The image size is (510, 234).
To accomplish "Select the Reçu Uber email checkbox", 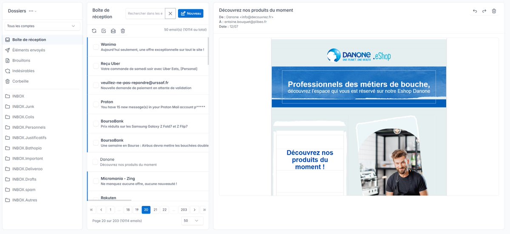I will pyautogui.click(x=96, y=66).
